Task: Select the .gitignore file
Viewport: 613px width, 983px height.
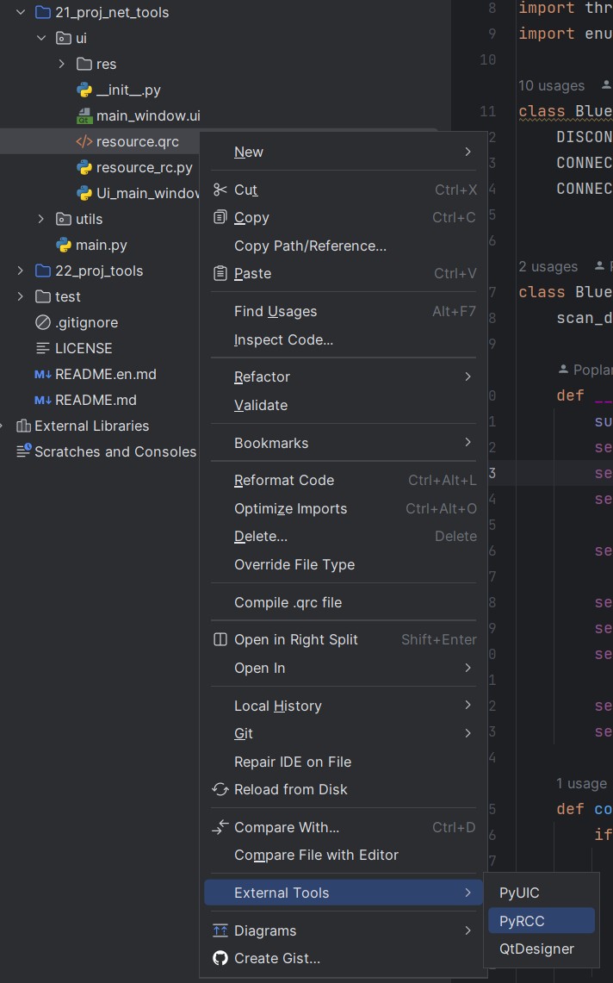Action: [x=86, y=322]
